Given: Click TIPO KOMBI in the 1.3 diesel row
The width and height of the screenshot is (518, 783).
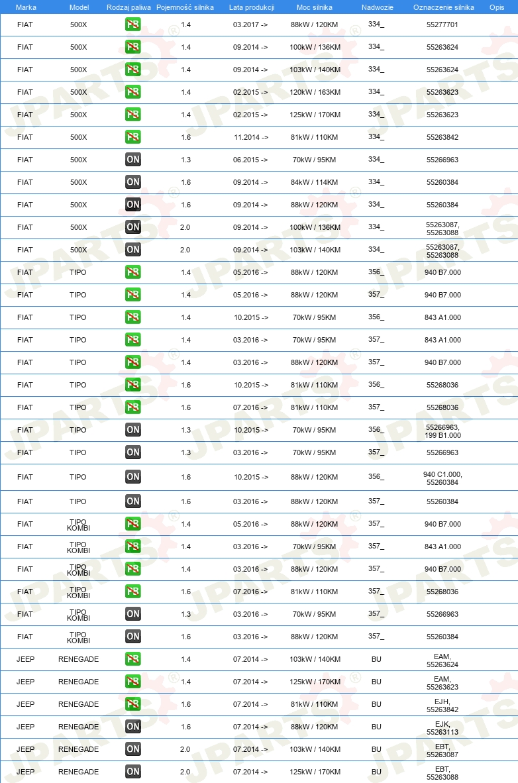Looking at the screenshot, I should click(78, 615).
